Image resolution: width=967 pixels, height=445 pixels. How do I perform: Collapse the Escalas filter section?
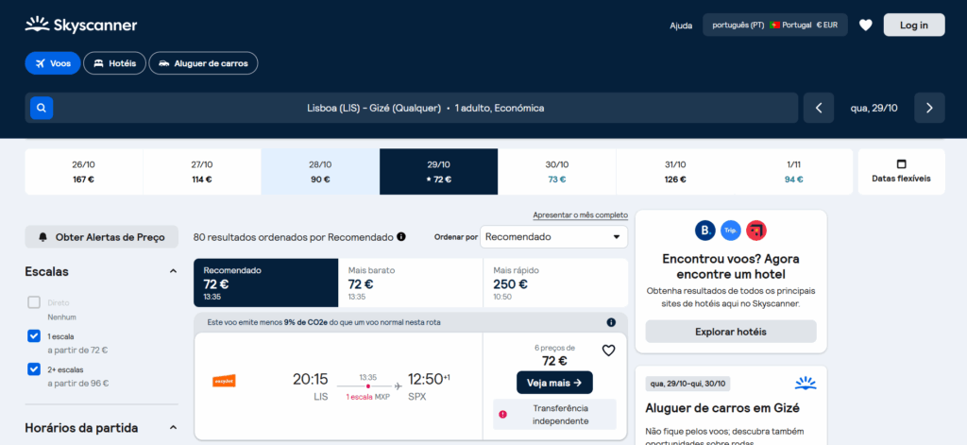[173, 271]
